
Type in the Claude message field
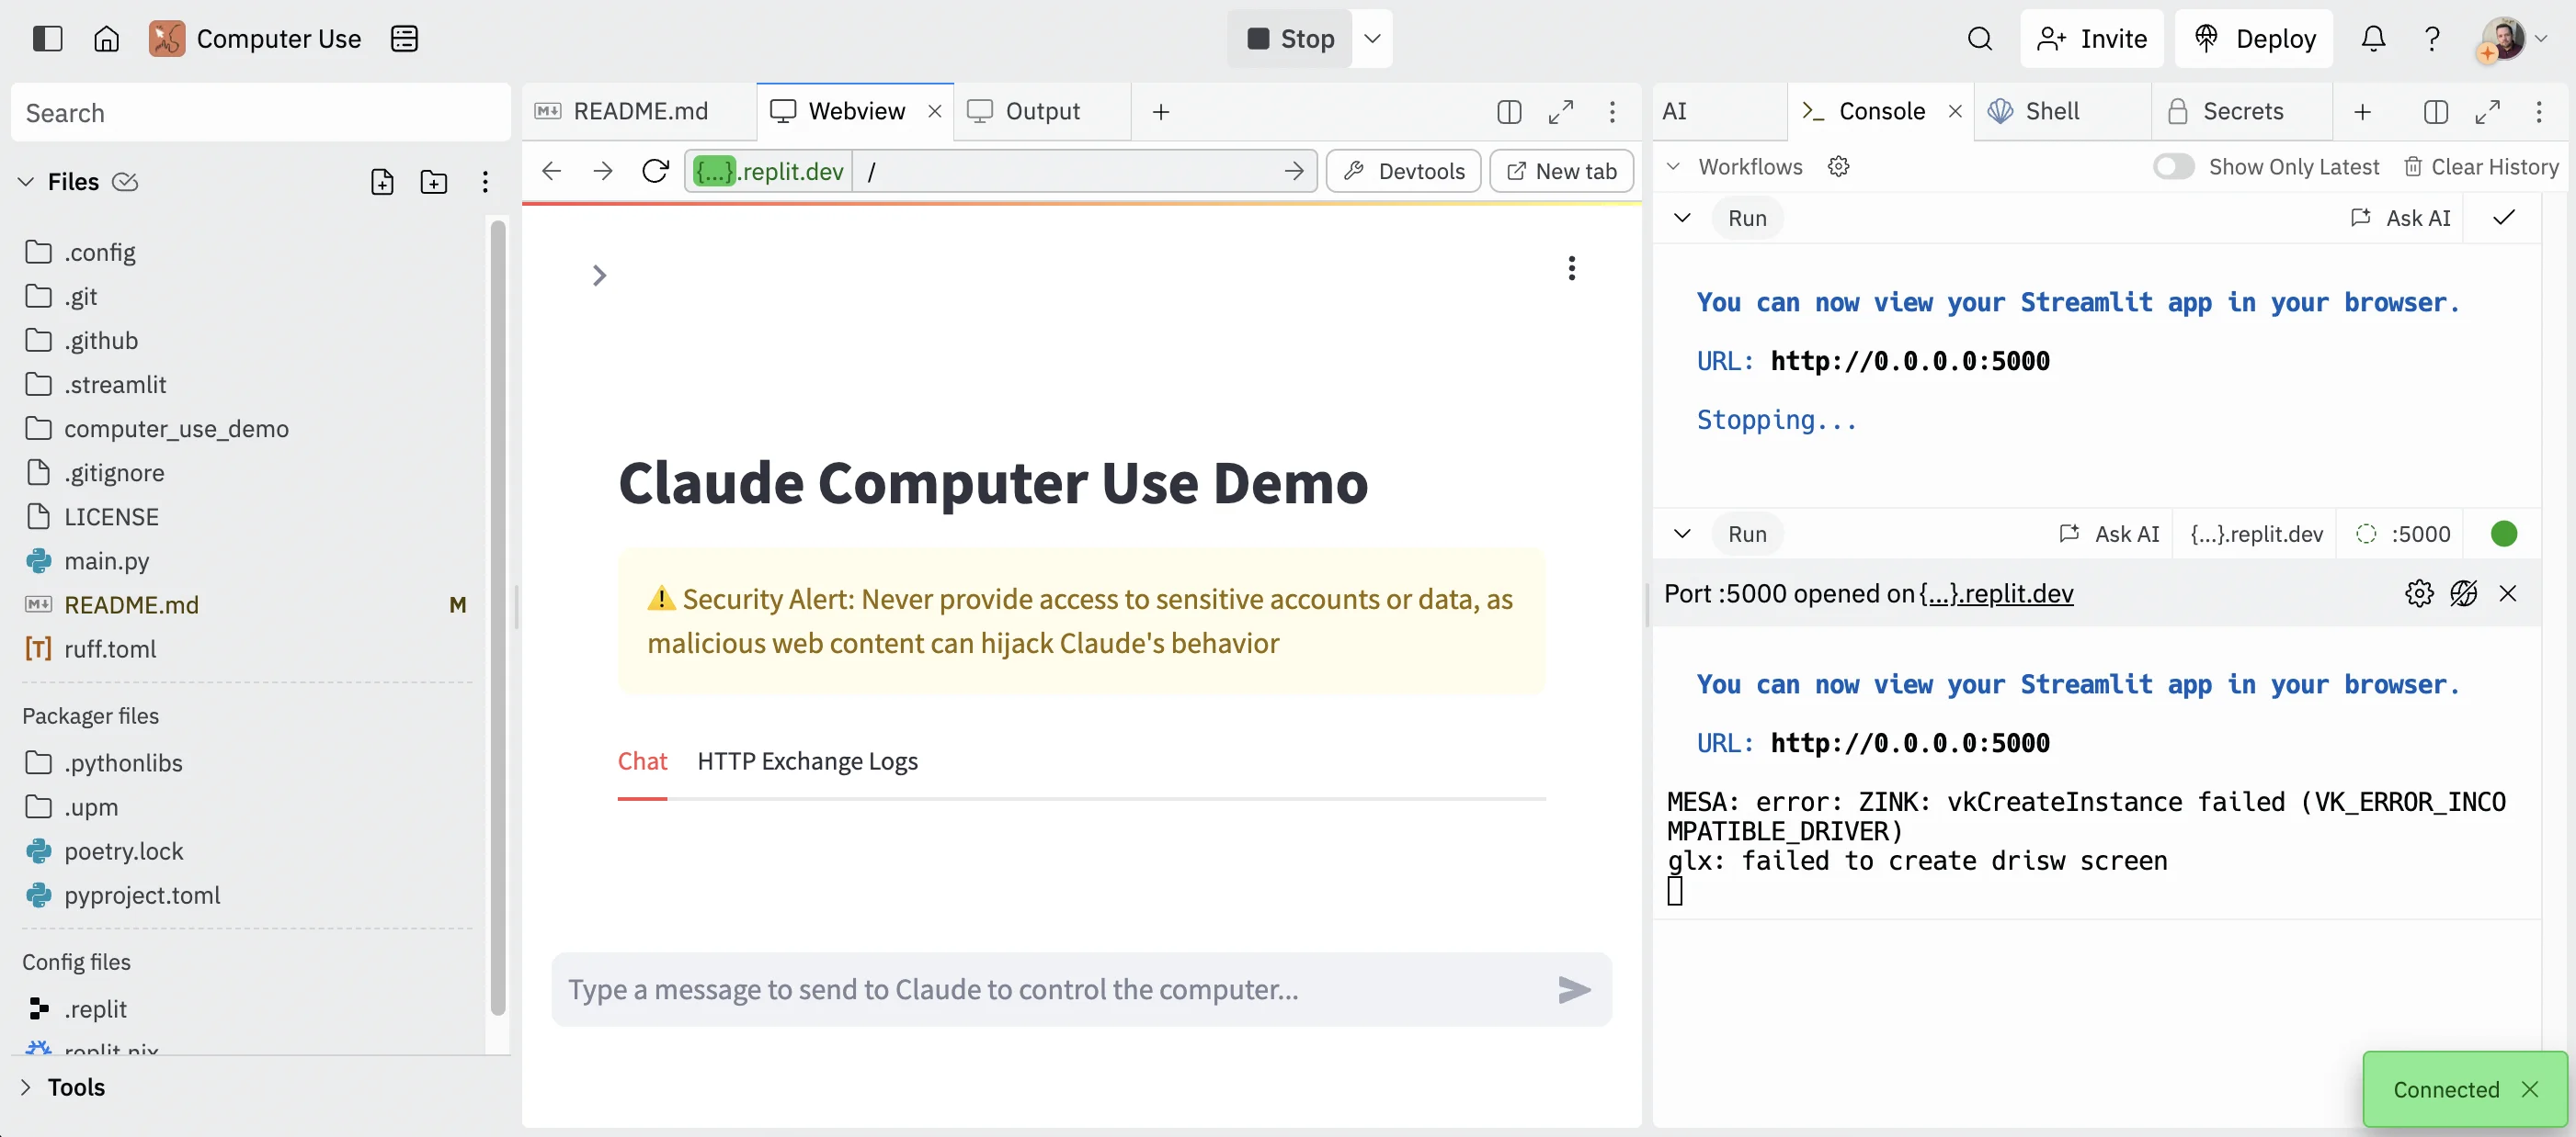pos(1050,989)
